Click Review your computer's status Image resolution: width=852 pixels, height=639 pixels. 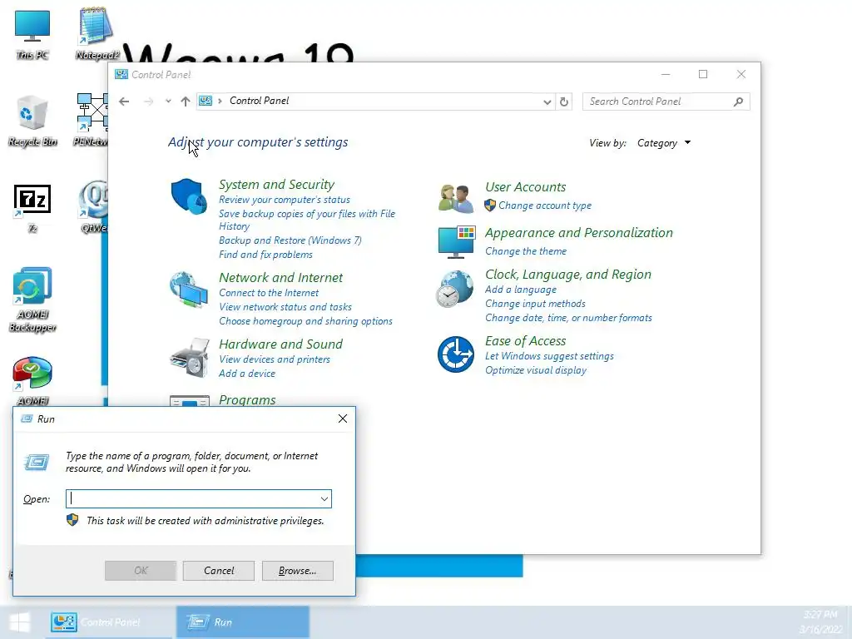point(285,200)
